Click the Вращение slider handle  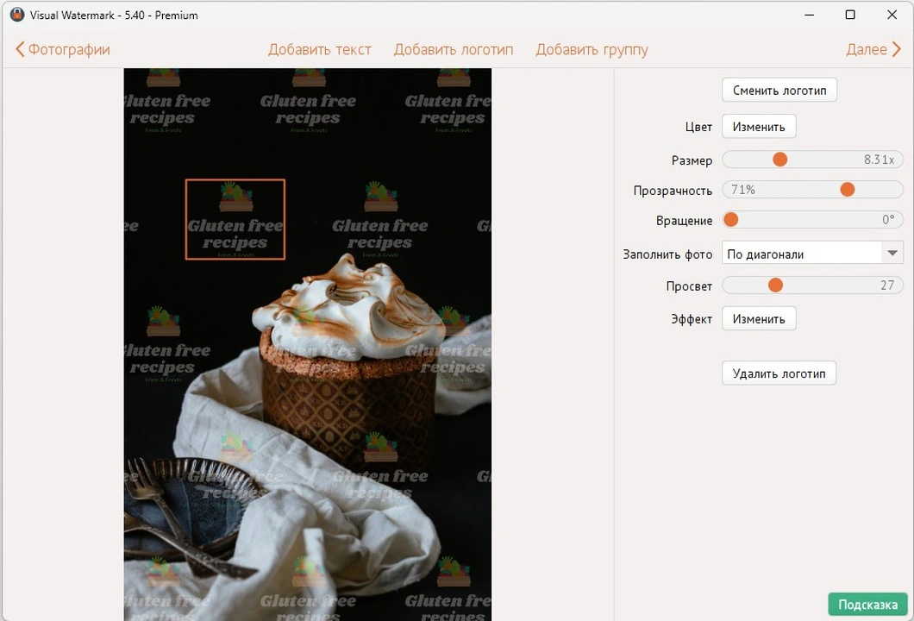731,220
